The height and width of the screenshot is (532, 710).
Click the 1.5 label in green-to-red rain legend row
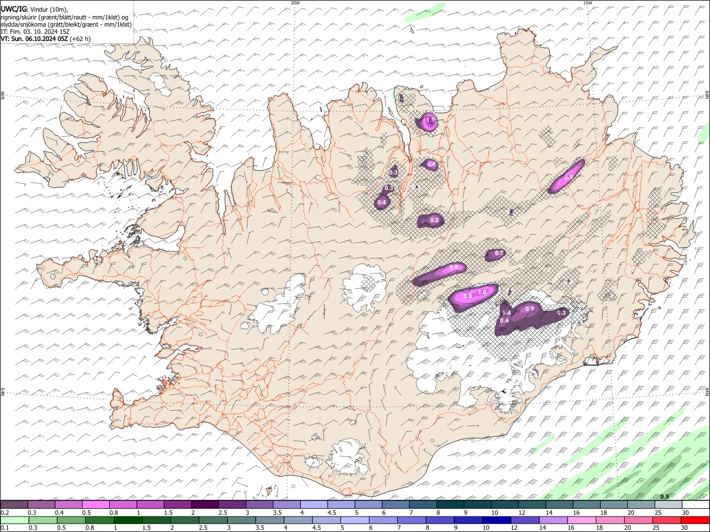pos(146,528)
